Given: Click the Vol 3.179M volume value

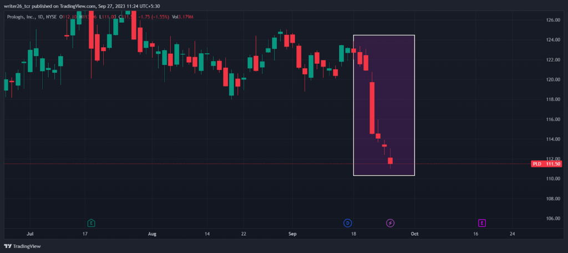Looking at the screenshot, I should (183, 17).
